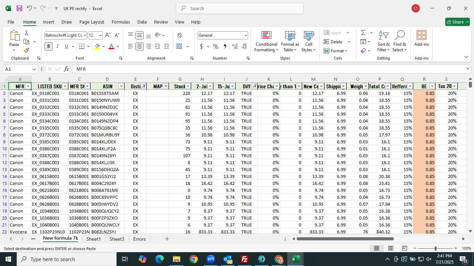Toggle Underline formatting

pyautogui.click(x=66, y=46)
